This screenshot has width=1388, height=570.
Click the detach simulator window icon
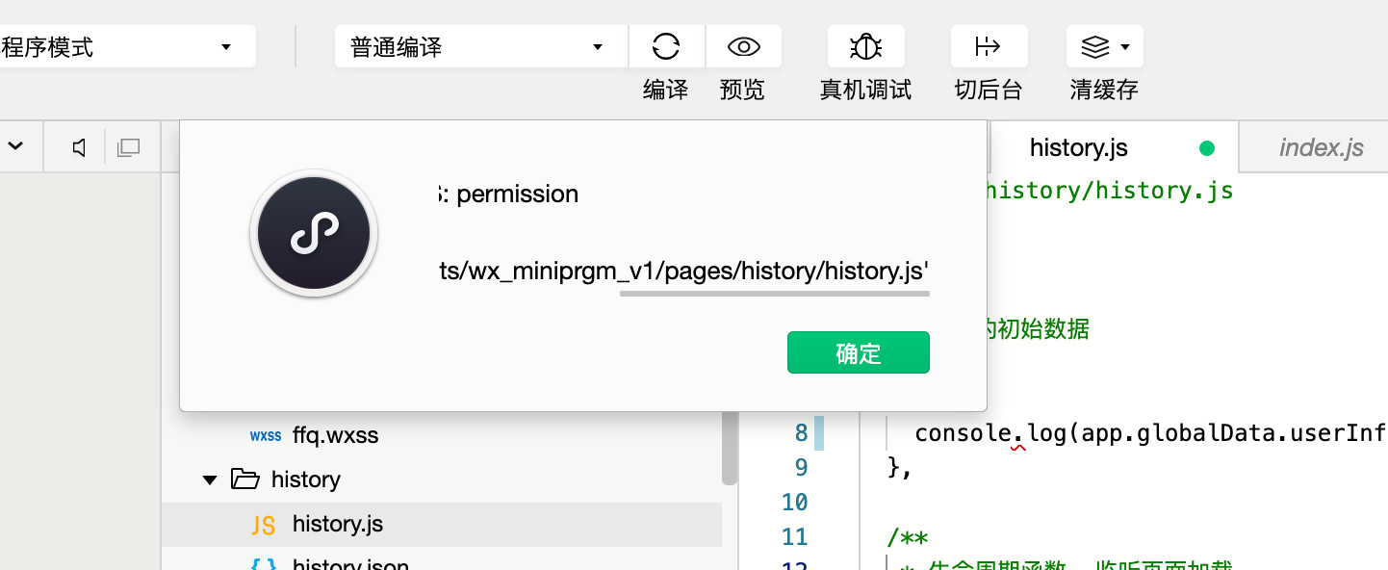(x=128, y=147)
